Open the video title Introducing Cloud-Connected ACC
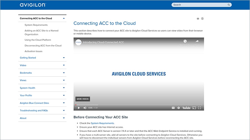The image size is (250, 140). [103, 42]
